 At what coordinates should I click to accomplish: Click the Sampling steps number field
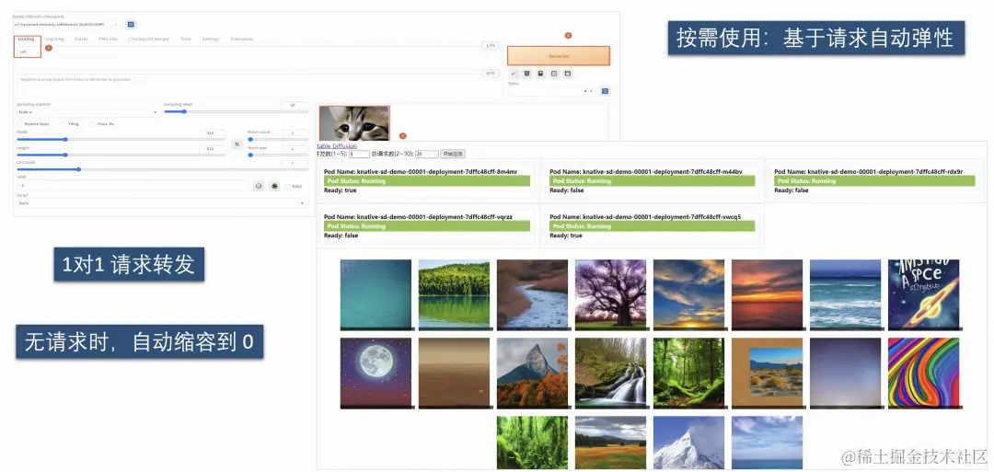click(x=295, y=105)
